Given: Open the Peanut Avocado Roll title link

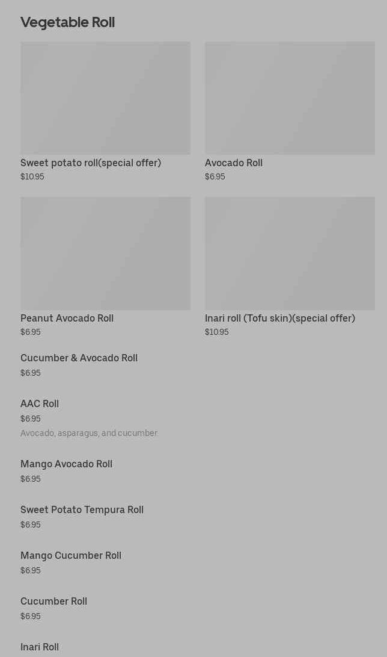Looking at the screenshot, I should click(x=67, y=319).
